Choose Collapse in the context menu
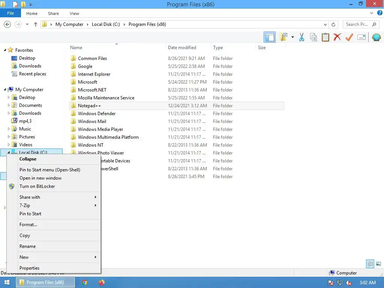 (x=59, y=159)
